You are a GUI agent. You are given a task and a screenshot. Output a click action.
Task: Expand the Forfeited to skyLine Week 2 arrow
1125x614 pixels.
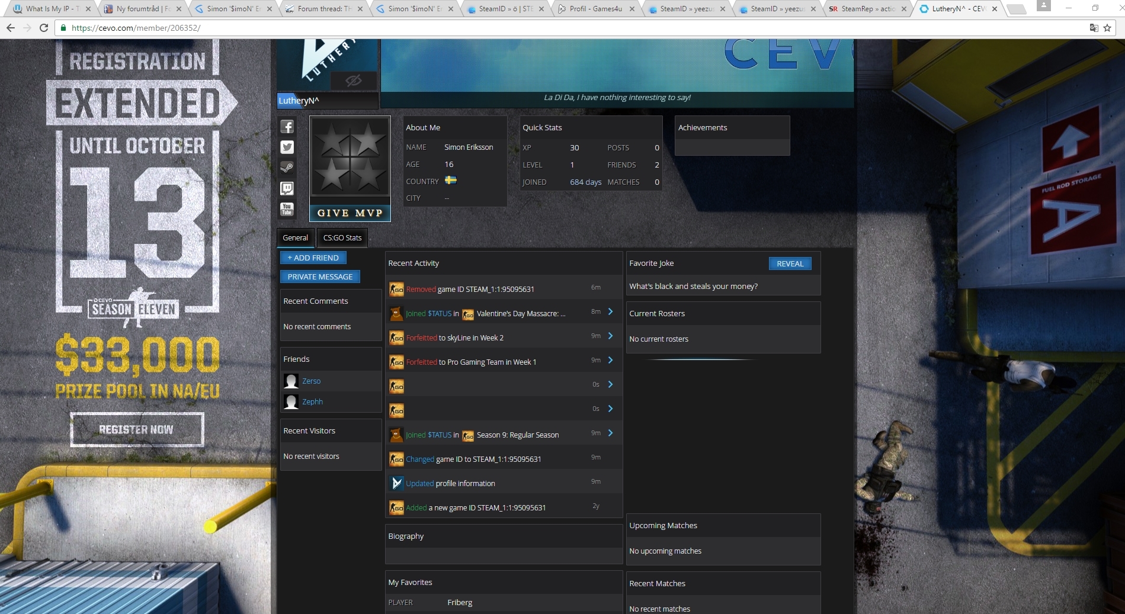[610, 336]
